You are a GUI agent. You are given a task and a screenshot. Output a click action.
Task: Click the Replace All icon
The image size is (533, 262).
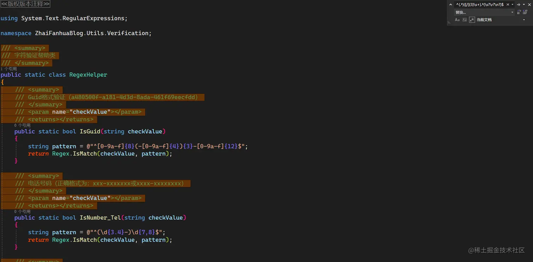tap(525, 12)
